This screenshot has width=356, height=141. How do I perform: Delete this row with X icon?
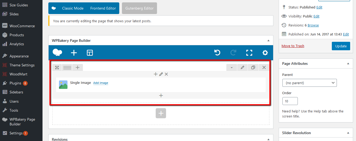(x=264, y=67)
